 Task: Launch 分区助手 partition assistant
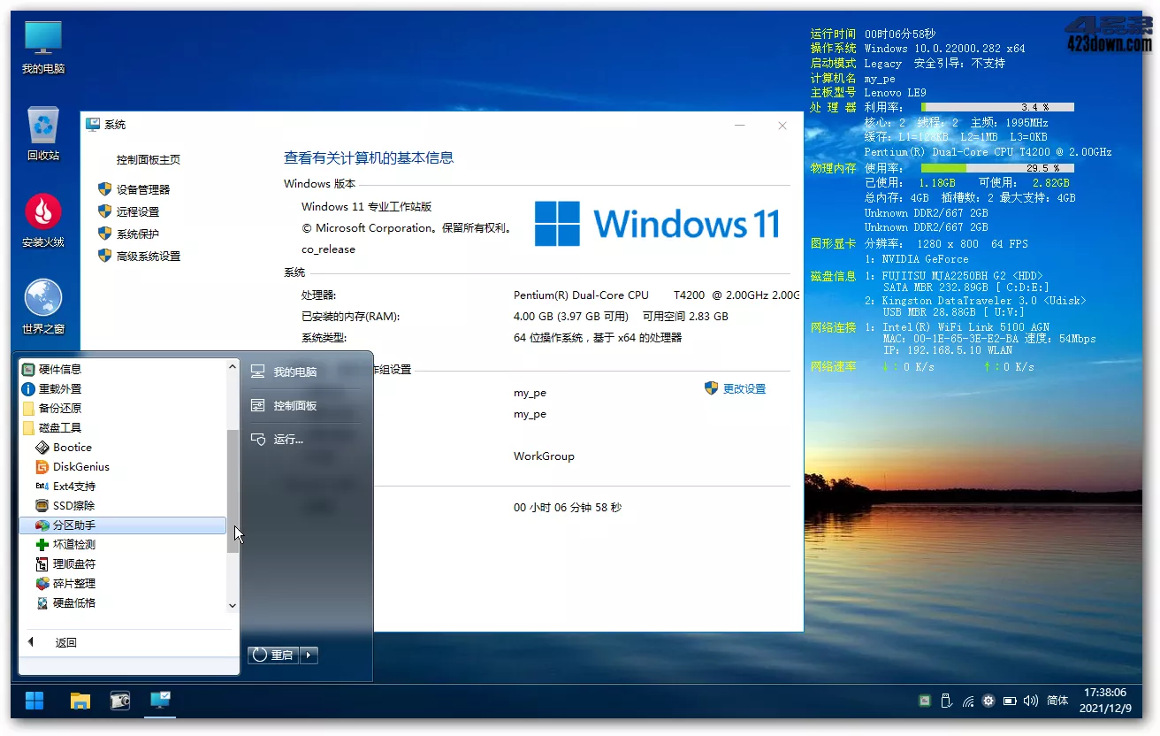pos(123,525)
